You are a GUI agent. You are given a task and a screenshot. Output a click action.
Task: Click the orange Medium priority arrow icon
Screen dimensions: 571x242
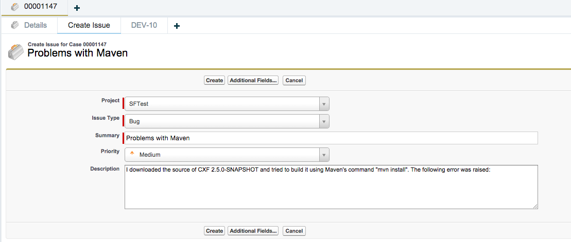pyautogui.click(x=132, y=154)
